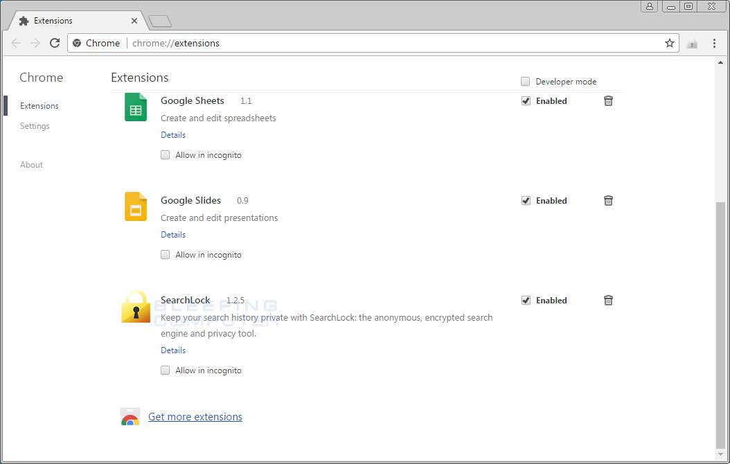Disable the Google Slides extension
The width and height of the screenshot is (730, 464).
click(x=526, y=200)
